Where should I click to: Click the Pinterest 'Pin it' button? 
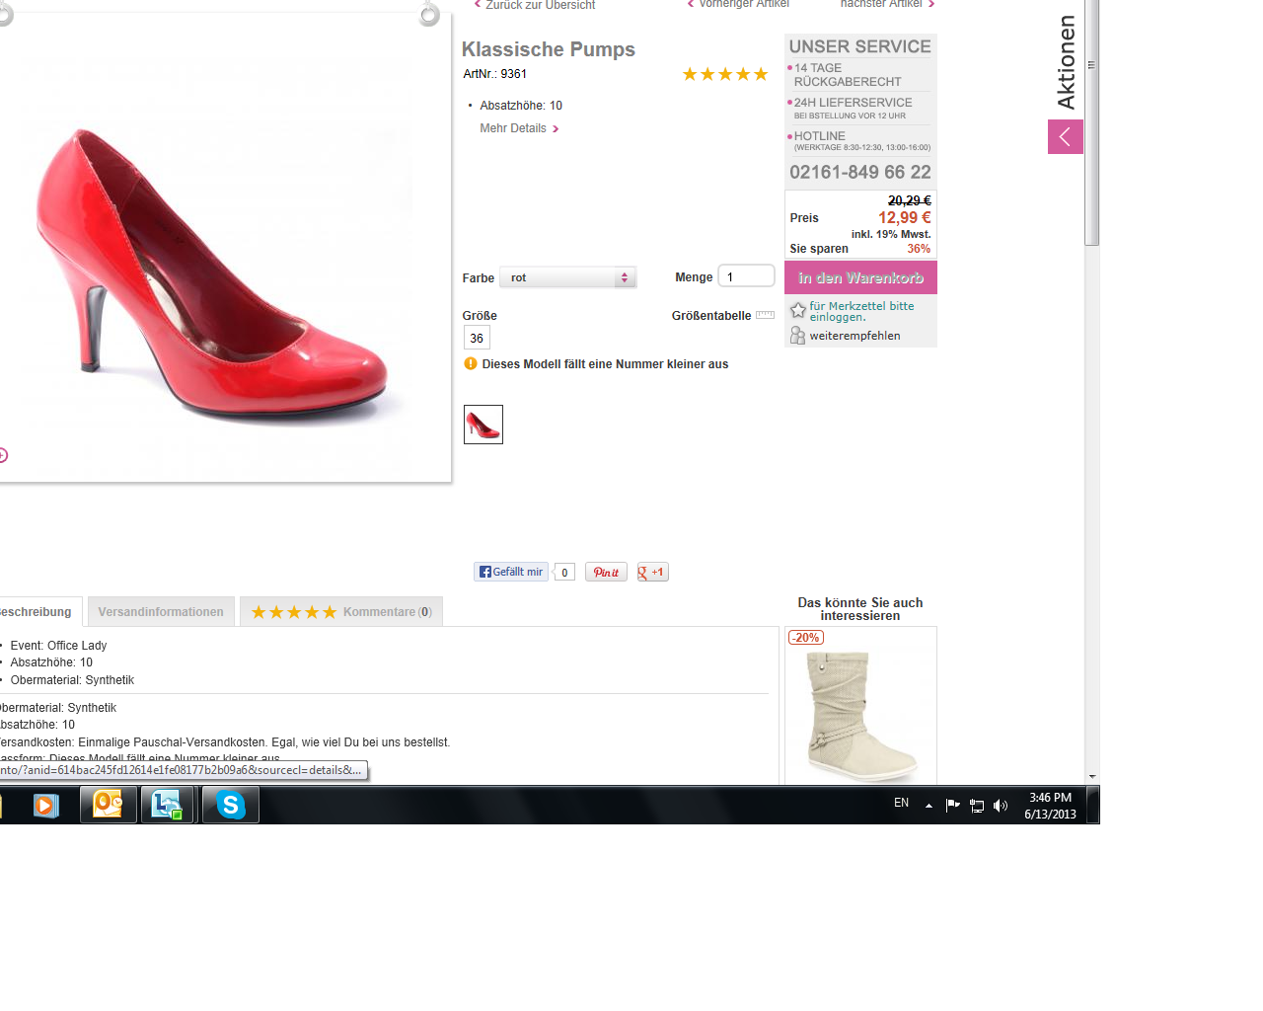pyautogui.click(x=606, y=572)
